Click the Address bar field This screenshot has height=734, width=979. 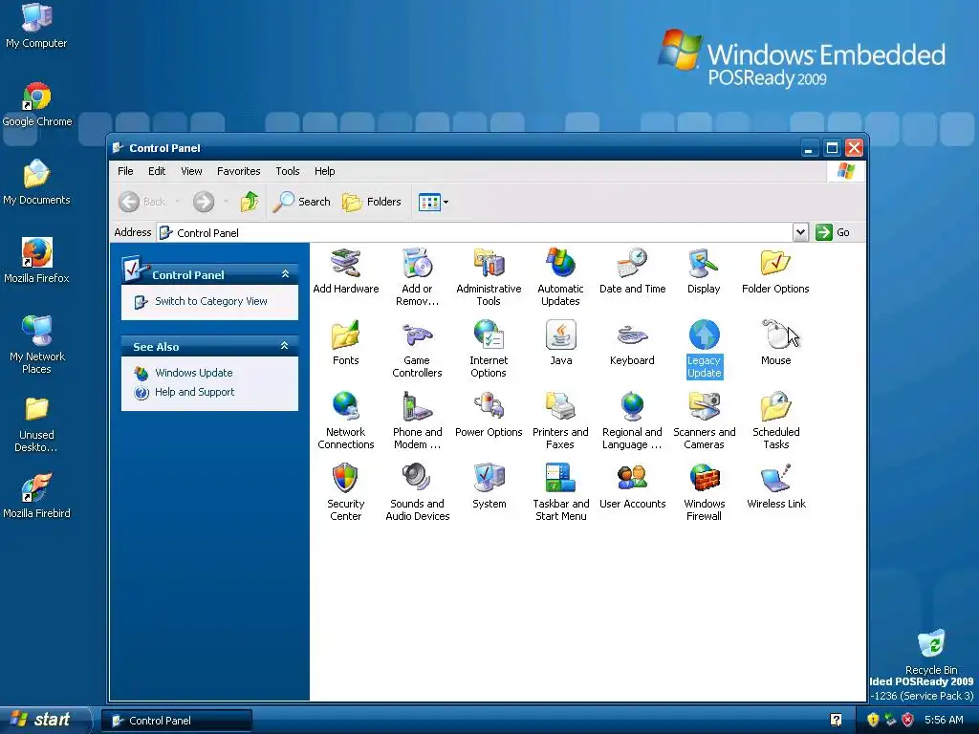coord(475,232)
